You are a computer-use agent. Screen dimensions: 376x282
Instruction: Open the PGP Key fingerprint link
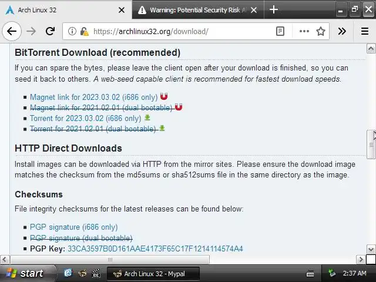tap(155, 249)
